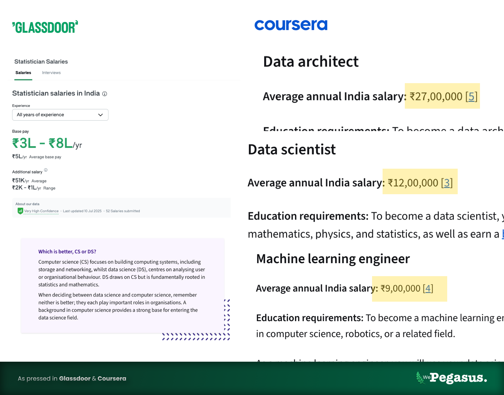Click the 'Which is better, CS or DS?' heading
The image size is (504, 395).
pyautogui.click(x=67, y=252)
